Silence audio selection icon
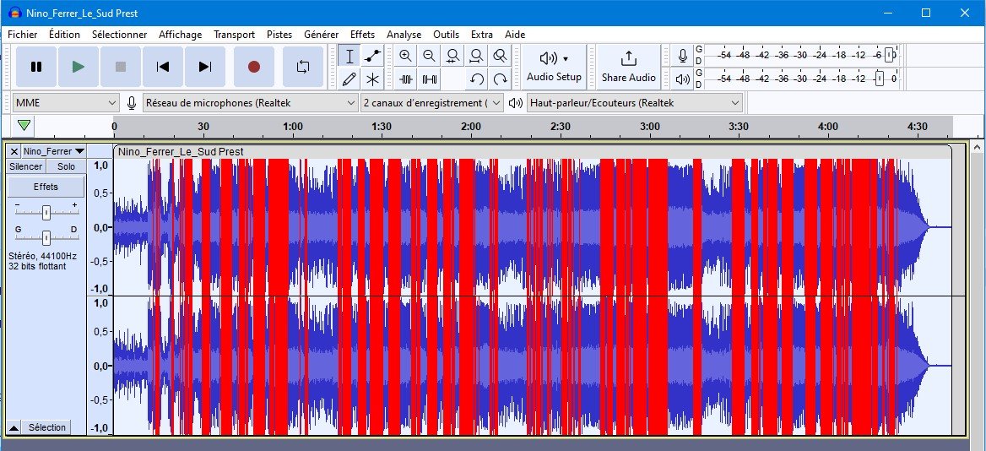Image resolution: width=986 pixels, height=451 pixels. point(431,79)
